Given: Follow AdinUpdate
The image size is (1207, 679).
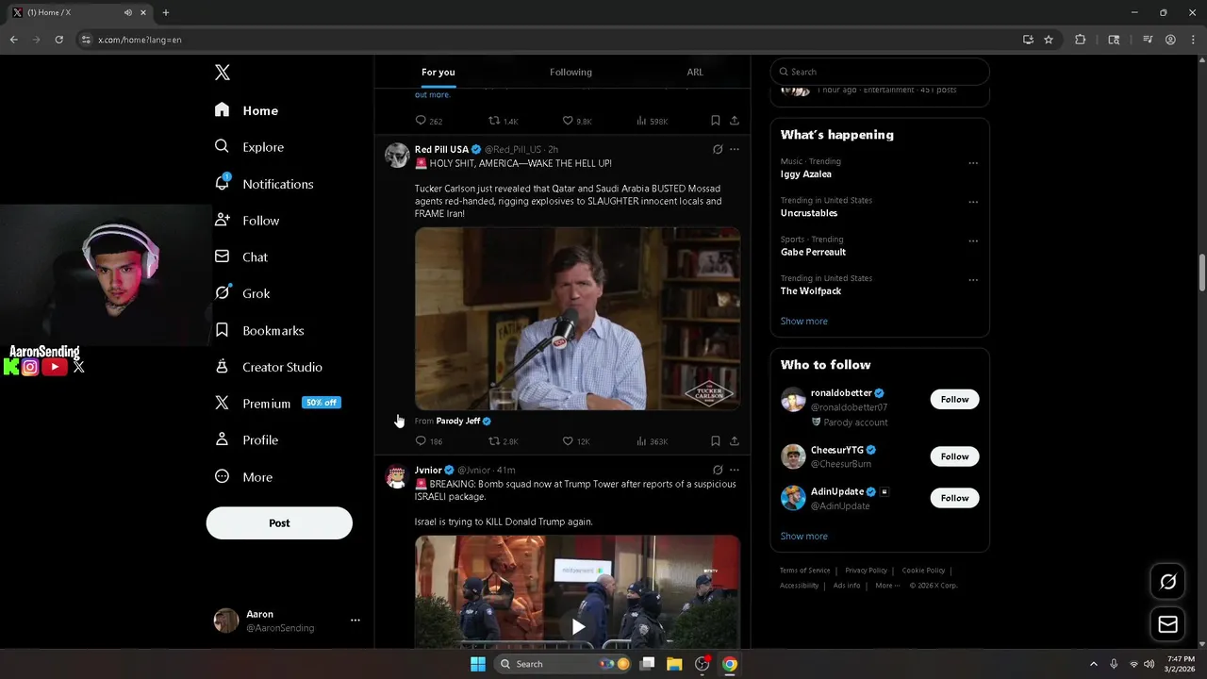Looking at the screenshot, I should [954, 498].
